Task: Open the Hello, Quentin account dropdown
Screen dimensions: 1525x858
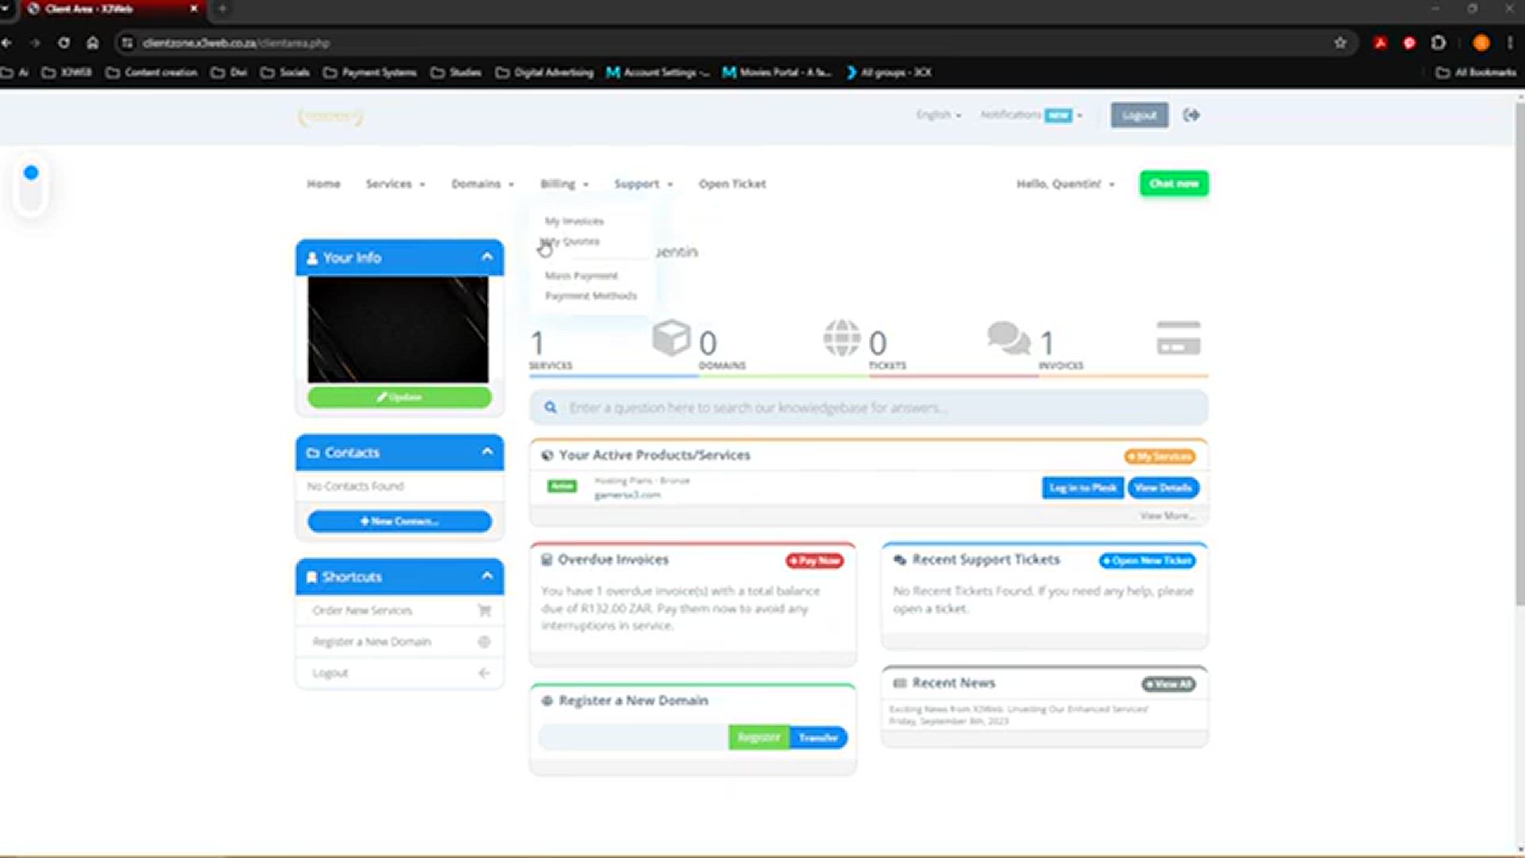Action: [1066, 184]
